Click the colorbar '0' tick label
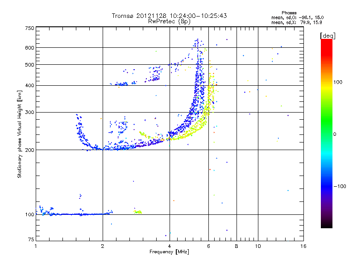Screen dimensions: 357x268 335,134
